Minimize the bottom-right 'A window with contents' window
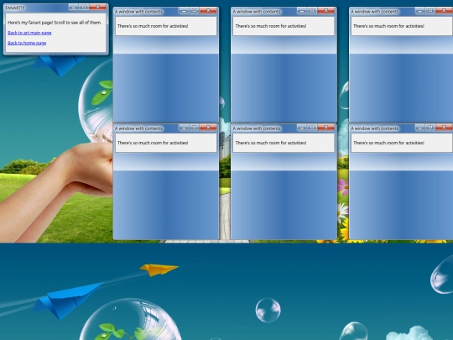This screenshot has height=340, width=453. pyautogui.click(x=419, y=128)
